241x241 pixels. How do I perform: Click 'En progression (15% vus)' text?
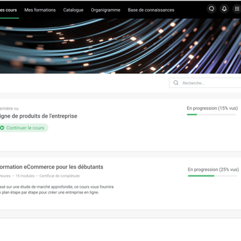click(212, 108)
